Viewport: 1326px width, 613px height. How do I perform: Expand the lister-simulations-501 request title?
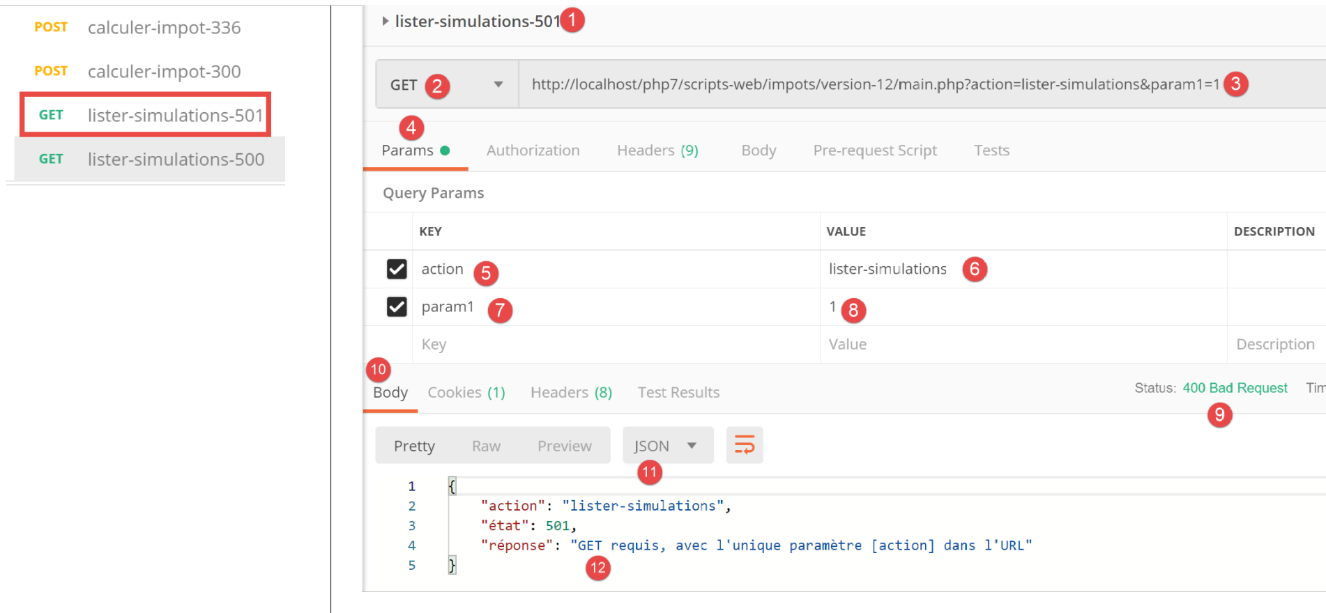[x=386, y=21]
